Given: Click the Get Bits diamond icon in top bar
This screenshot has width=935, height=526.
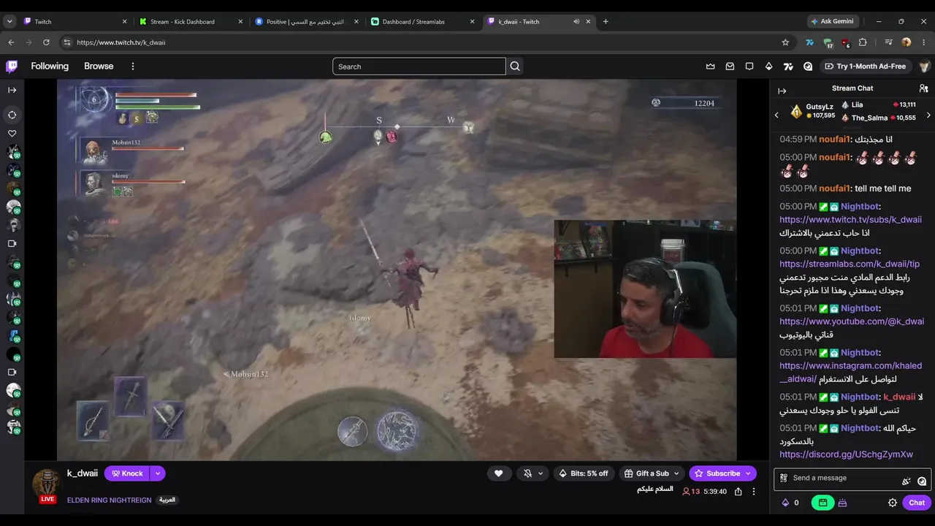Looking at the screenshot, I should point(768,66).
